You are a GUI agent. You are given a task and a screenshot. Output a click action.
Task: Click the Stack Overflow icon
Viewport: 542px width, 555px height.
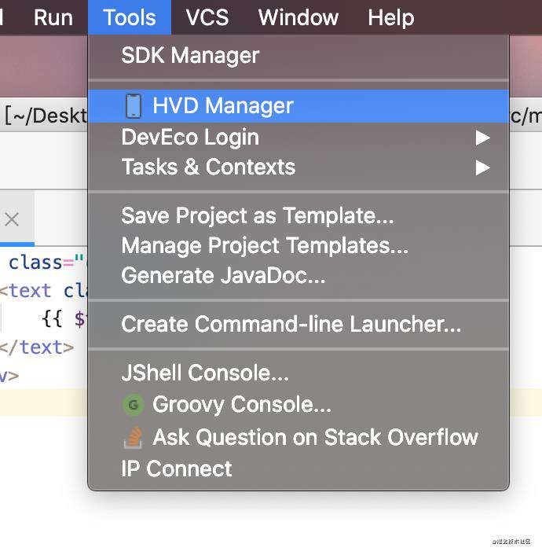click(133, 437)
